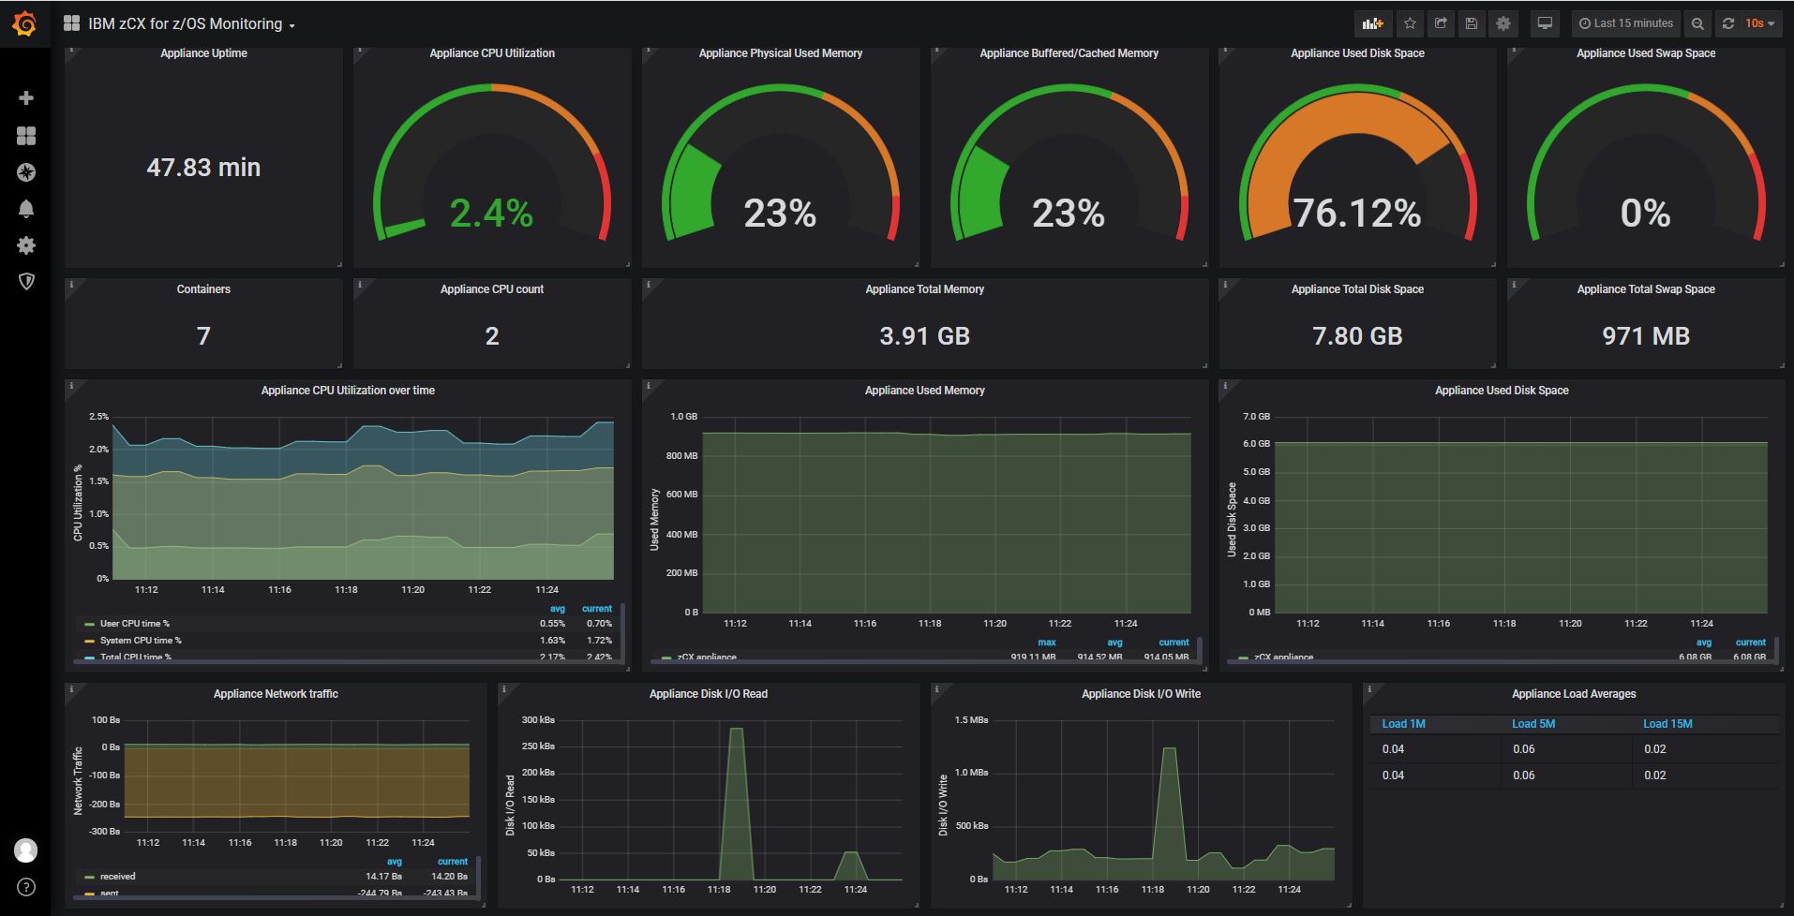Share the dashboard via share icon
Screen dimensions: 1794x916
(x=1441, y=23)
